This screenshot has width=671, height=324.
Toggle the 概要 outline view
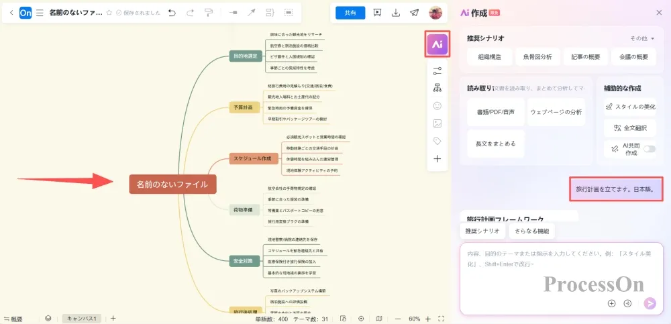(x=13, y=319)
